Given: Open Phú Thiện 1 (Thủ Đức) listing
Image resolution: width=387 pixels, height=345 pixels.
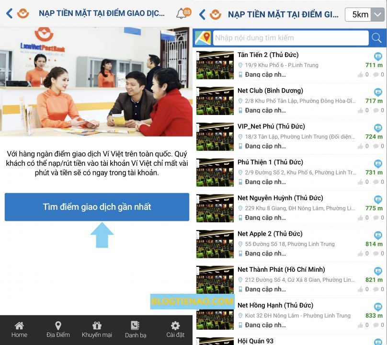Looking at the screenshot, I should click(290, 172).
